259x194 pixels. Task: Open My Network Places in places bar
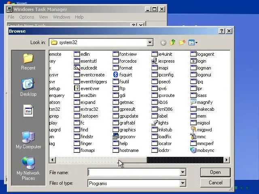28,169
